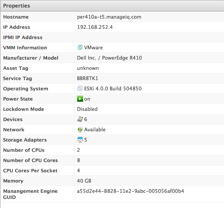The height and width of the screenshot is (208, 224).
Task: Click the hard disk Devices icon
Action: point(80,119)
